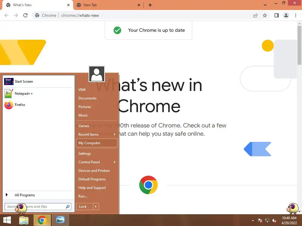Open Pictures from start menu

tap(96, 107)
